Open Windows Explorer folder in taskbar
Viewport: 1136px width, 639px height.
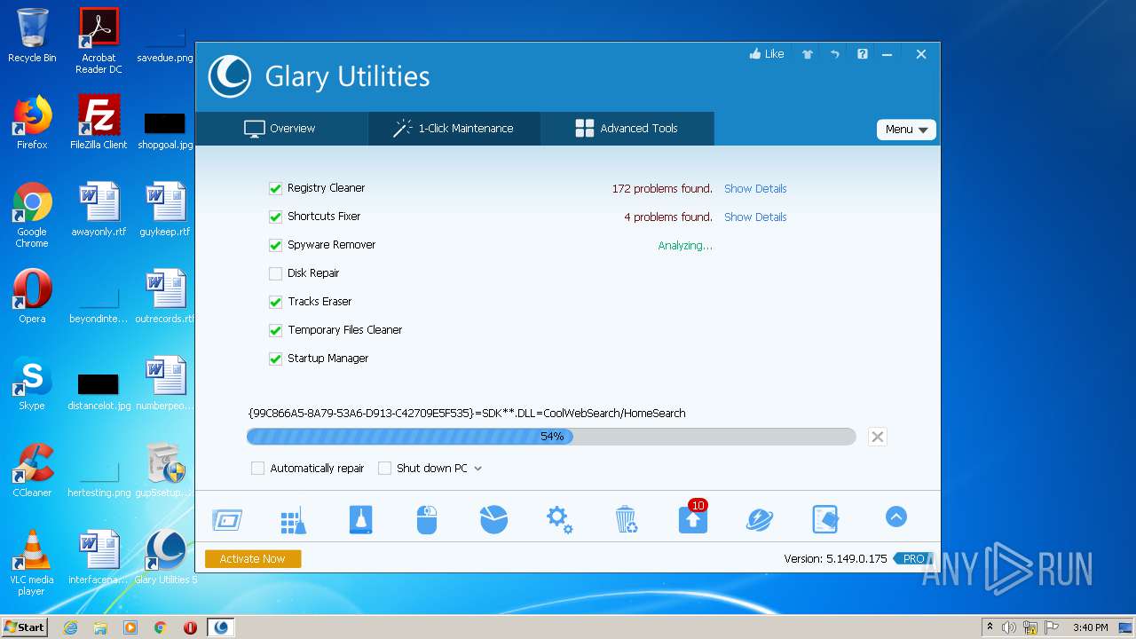[x=100, y=627]
